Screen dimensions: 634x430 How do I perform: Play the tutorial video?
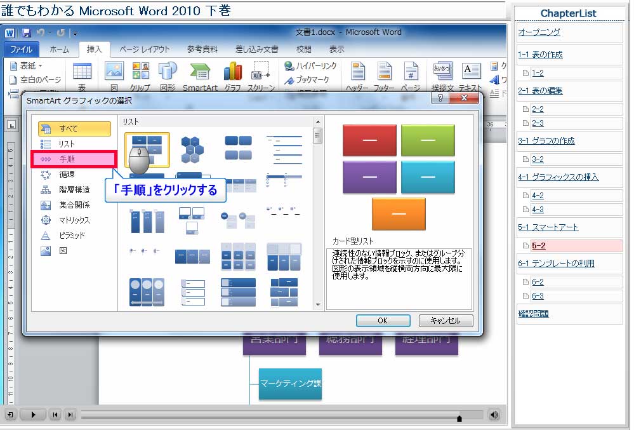pyautogui.click(x=33, y=414)
